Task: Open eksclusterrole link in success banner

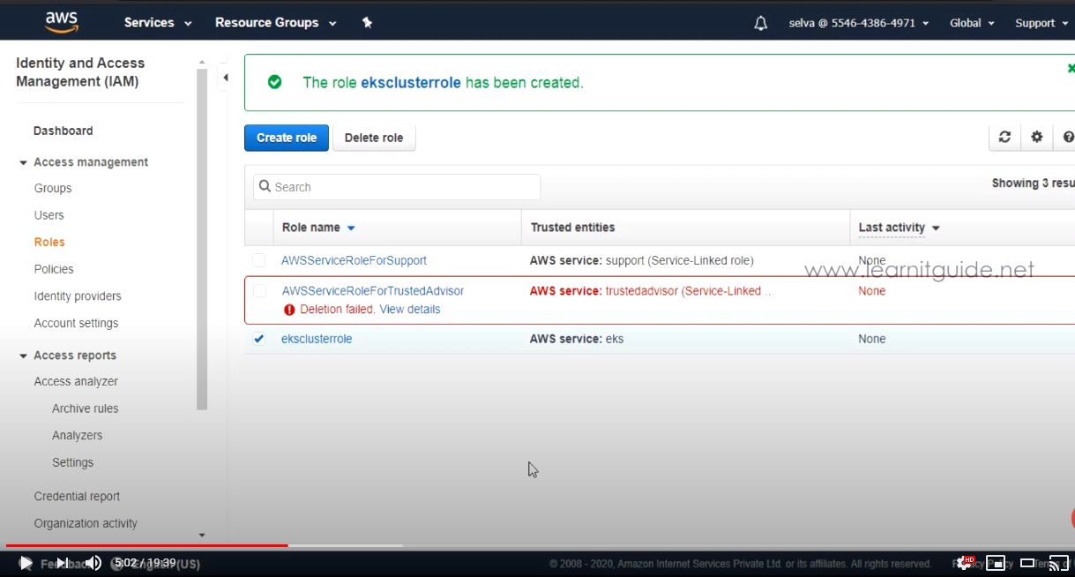Action: pyautogui.click(x=411, y=83)
